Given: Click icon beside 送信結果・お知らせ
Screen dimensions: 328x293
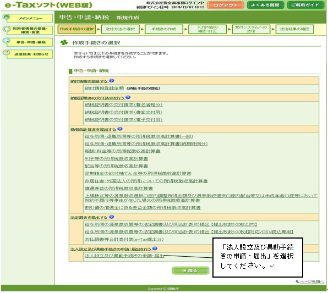Looking at the screenshot, I should click(x=6, y=52).
